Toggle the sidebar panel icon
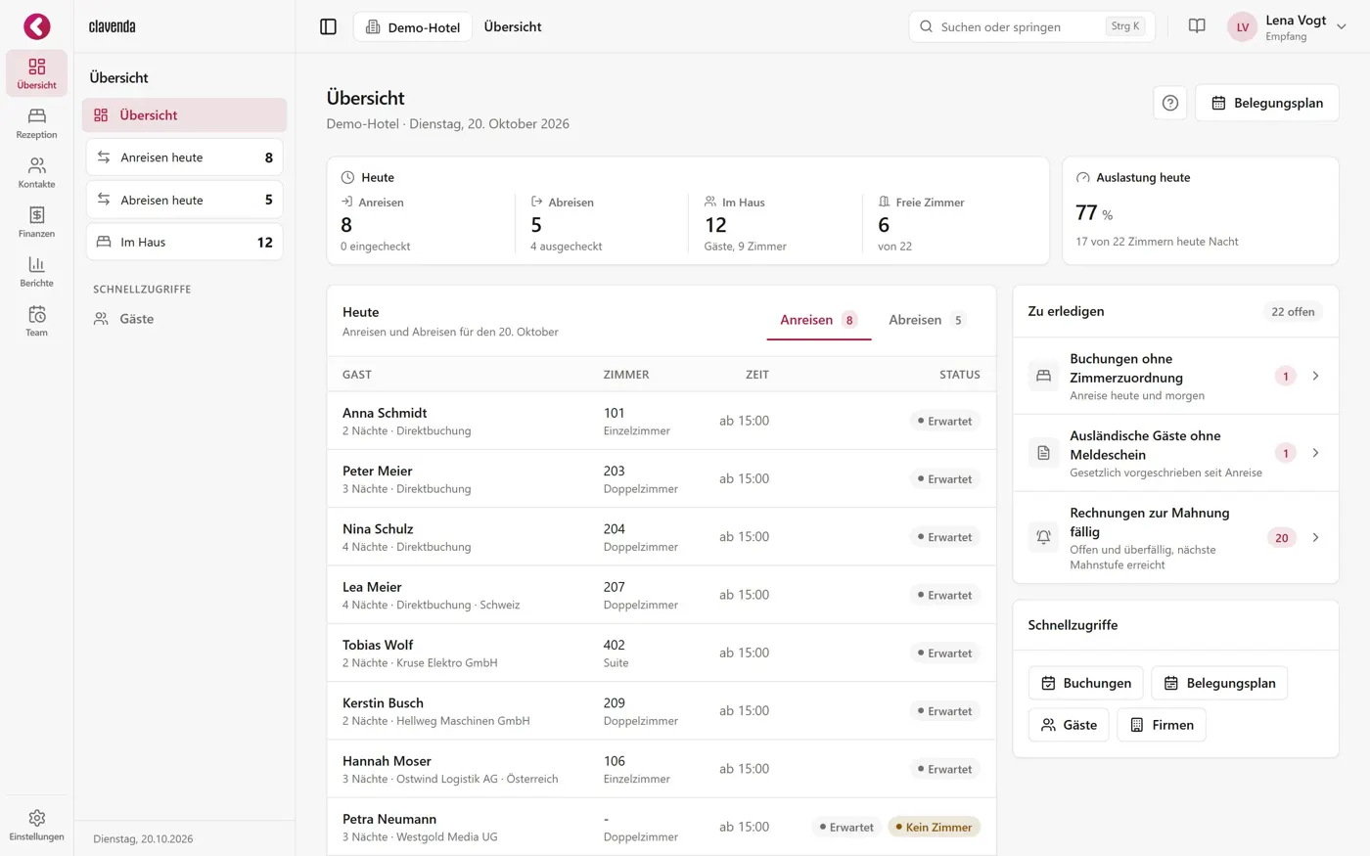The image size is (1370, 856). [329, 26]
